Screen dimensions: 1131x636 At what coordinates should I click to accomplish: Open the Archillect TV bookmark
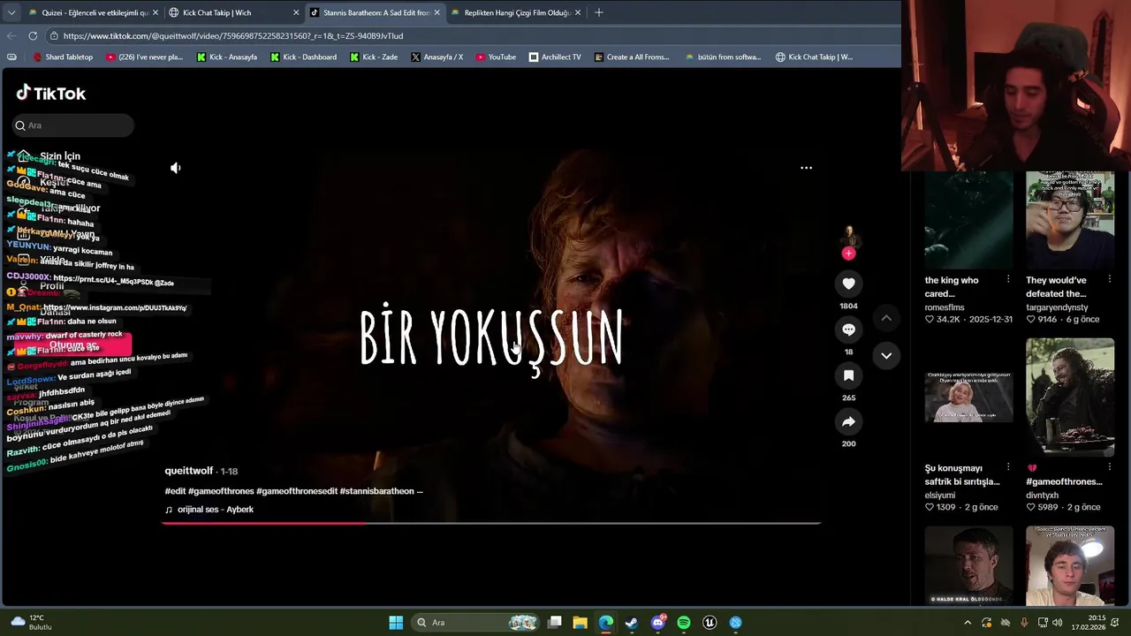pyautogui.click(x=555, y=57)
